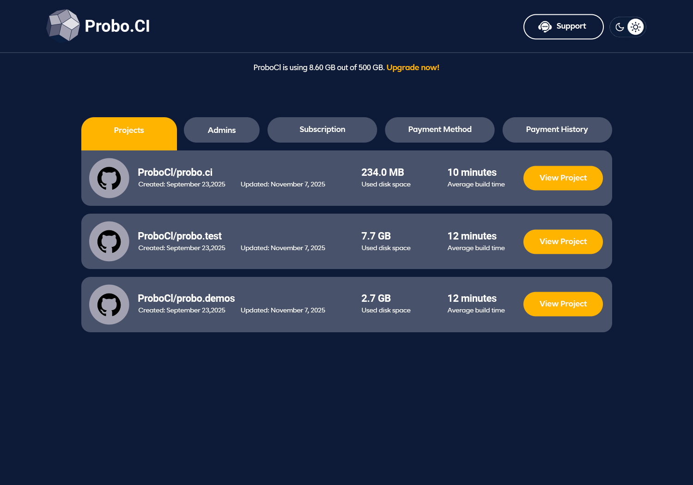The height and width of the screenshot is (485, 693).
Task: Click GitHub icon for ProboCI/probo.ci
Action: pyautogui.click(x=109, y=178)
